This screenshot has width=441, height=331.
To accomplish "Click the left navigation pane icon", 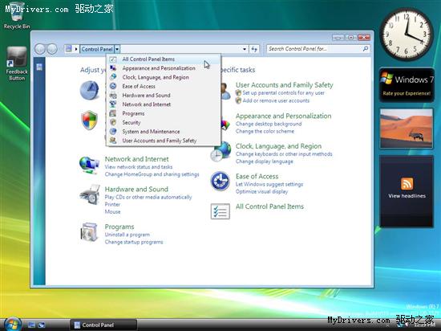I will [39, 67].
